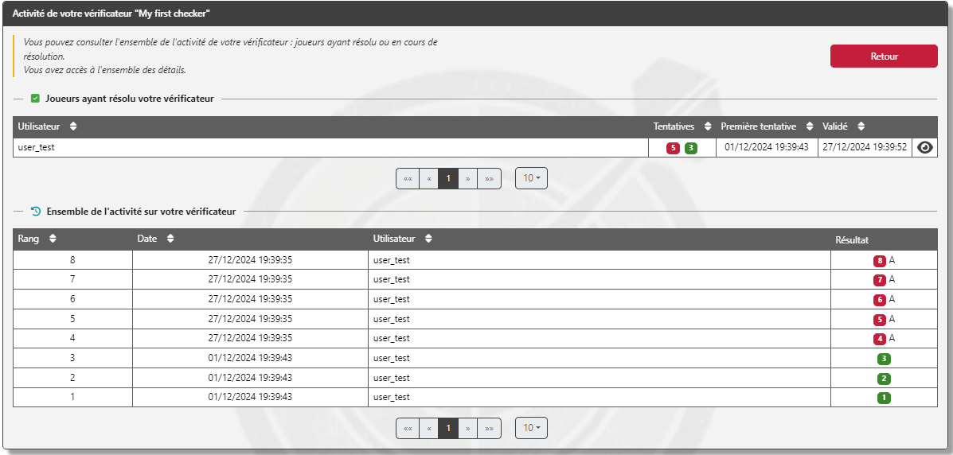
Task: Click the red Retour button
Action: coord(884,56)
